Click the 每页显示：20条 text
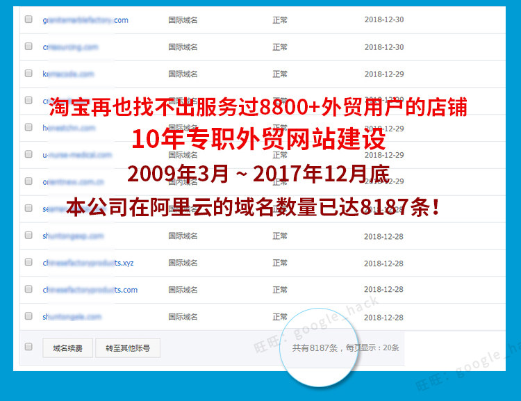The image size is (521, 401). [x=372, y=348]
